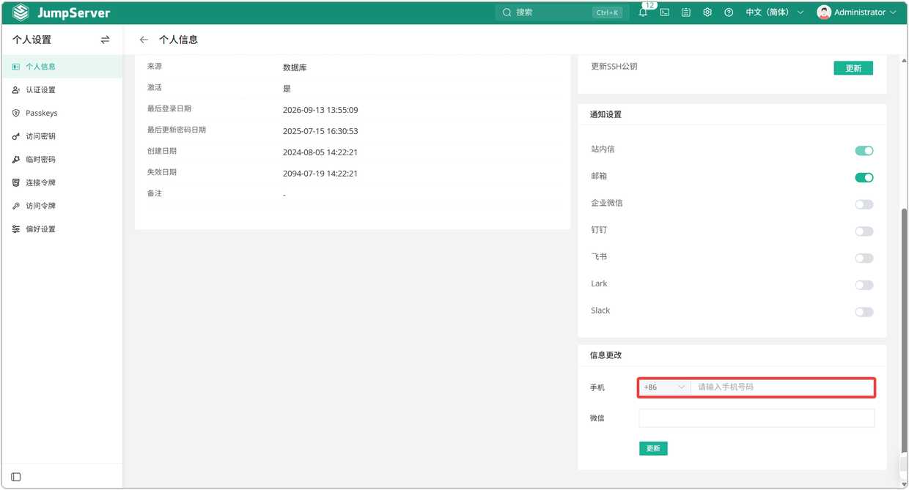Click the 个人信息 card icon in sidebar

(16, 67)
